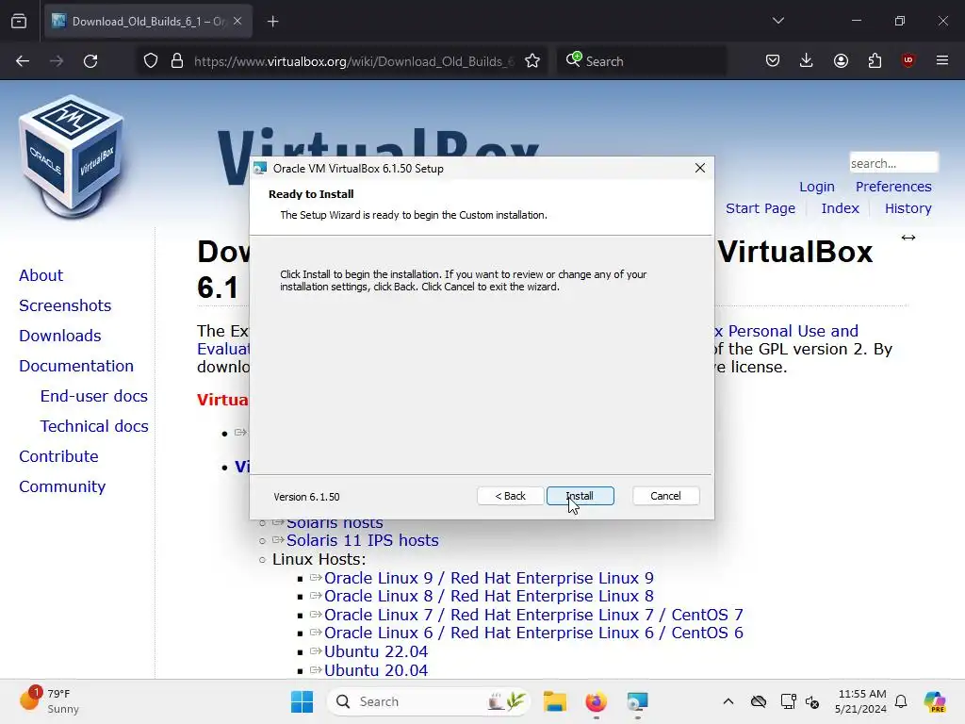This screenshot has width=965, height=724.
Task: Close the VirtualBox Setup dialog
Action: (x=700, y=168)
